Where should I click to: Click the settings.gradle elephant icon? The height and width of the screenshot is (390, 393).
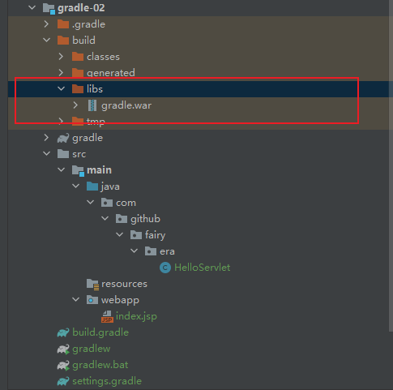63,381
